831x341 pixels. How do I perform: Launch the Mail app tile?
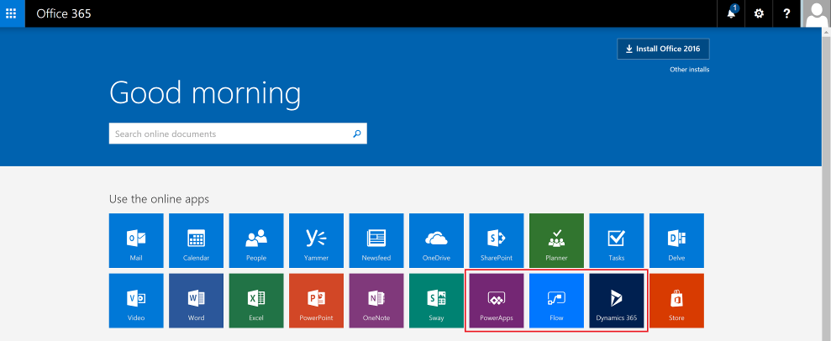click(x=136, y=240)
